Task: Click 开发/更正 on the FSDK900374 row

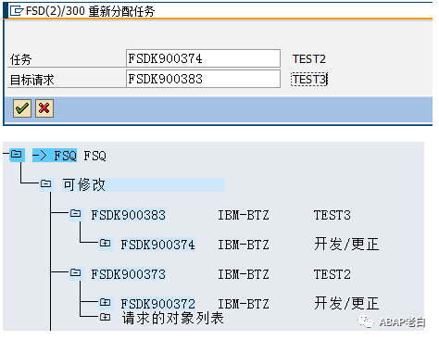Action: [346, 245]
